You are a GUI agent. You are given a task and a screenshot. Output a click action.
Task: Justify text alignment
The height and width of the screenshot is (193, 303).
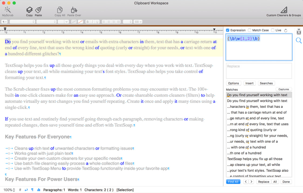[118, 22]
